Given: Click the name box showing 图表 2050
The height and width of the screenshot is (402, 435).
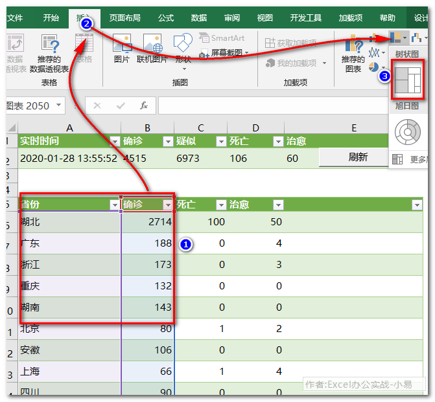Looking at the screenshot, I should (30, 106).
